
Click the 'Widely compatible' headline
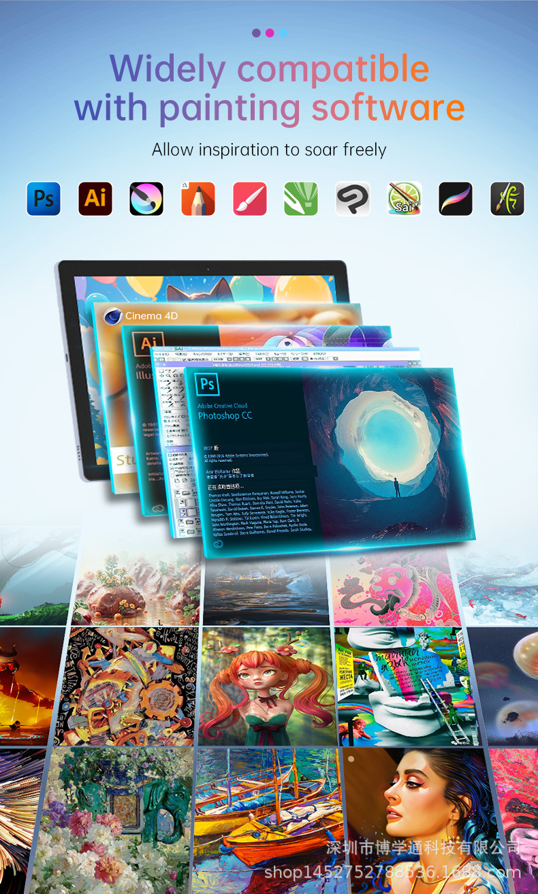tap(269, 69)
